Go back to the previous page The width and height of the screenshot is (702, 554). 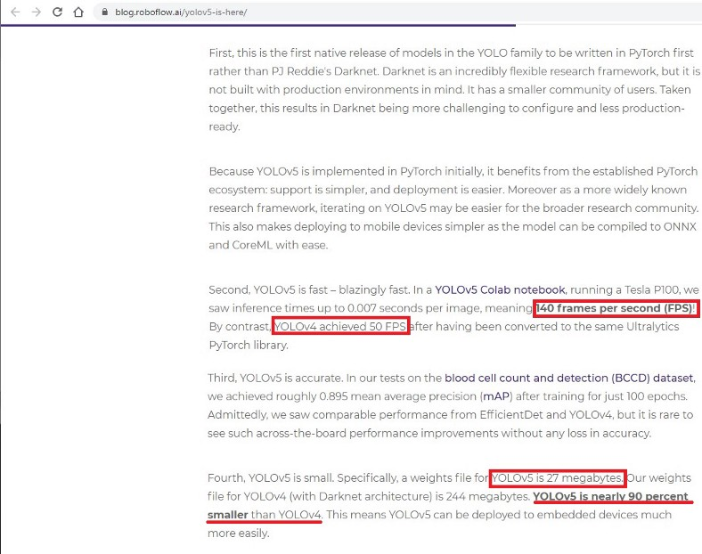point(15,12)
